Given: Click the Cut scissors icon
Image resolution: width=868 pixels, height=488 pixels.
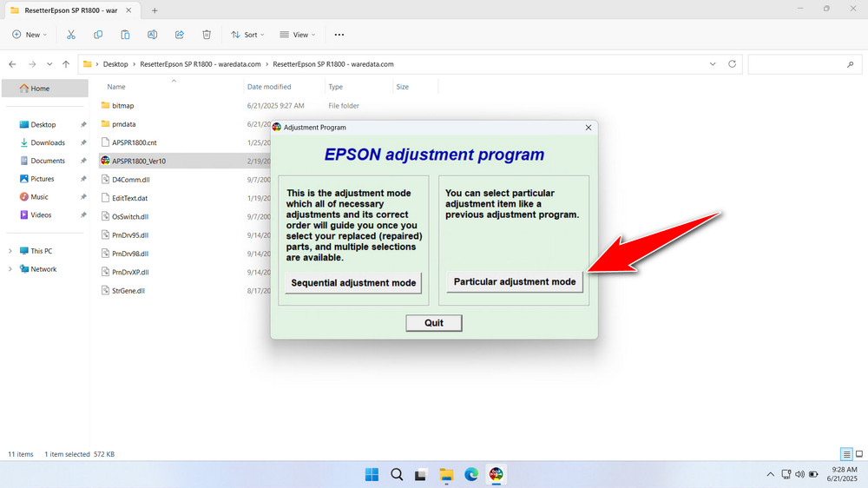Looking at the screenshot, I should [71, 35].
